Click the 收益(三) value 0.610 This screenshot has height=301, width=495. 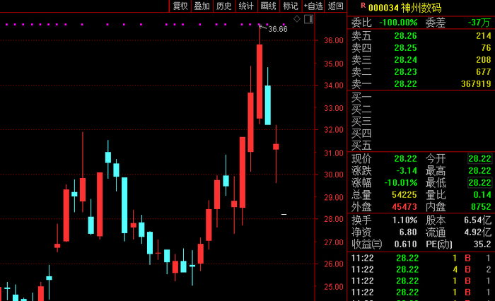(x=406, y=244)
